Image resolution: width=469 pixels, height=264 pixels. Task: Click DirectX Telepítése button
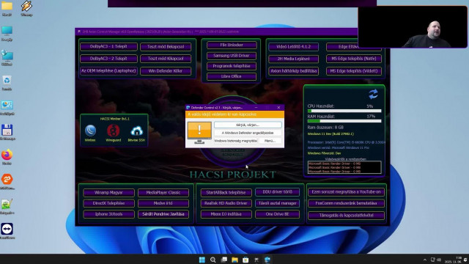click(x=108, y=203)
